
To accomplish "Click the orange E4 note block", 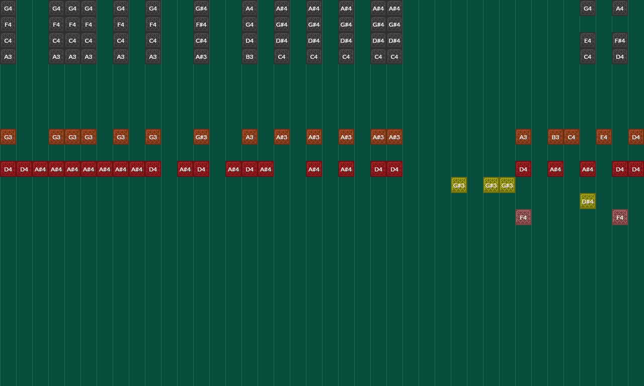I will tap(604, 137).
